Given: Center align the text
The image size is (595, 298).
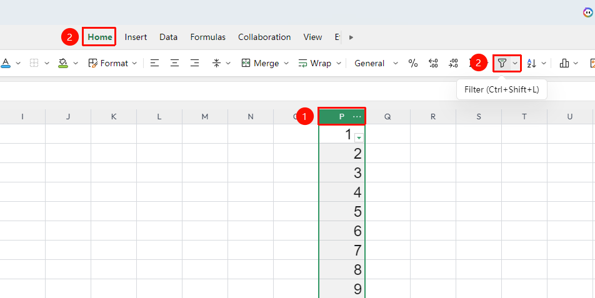Looking at the screenshot, I should [174, 63].
